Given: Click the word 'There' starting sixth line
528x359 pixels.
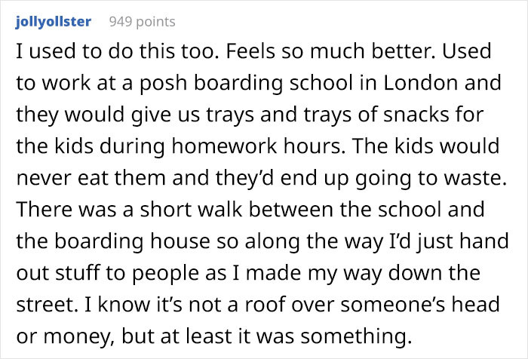Looking at the screenshot, I should (44, 210).
